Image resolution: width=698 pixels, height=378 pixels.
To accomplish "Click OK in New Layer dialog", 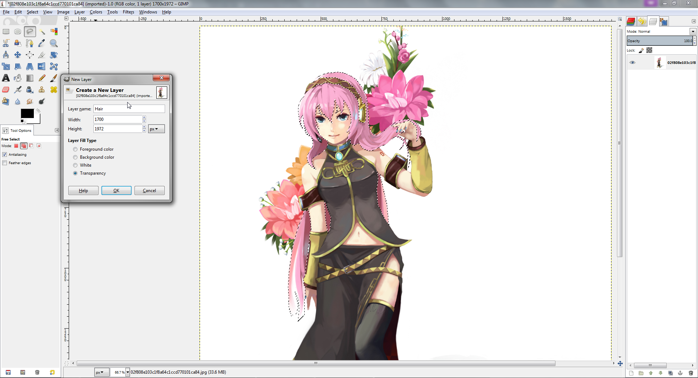I will [x=116, y=191].
